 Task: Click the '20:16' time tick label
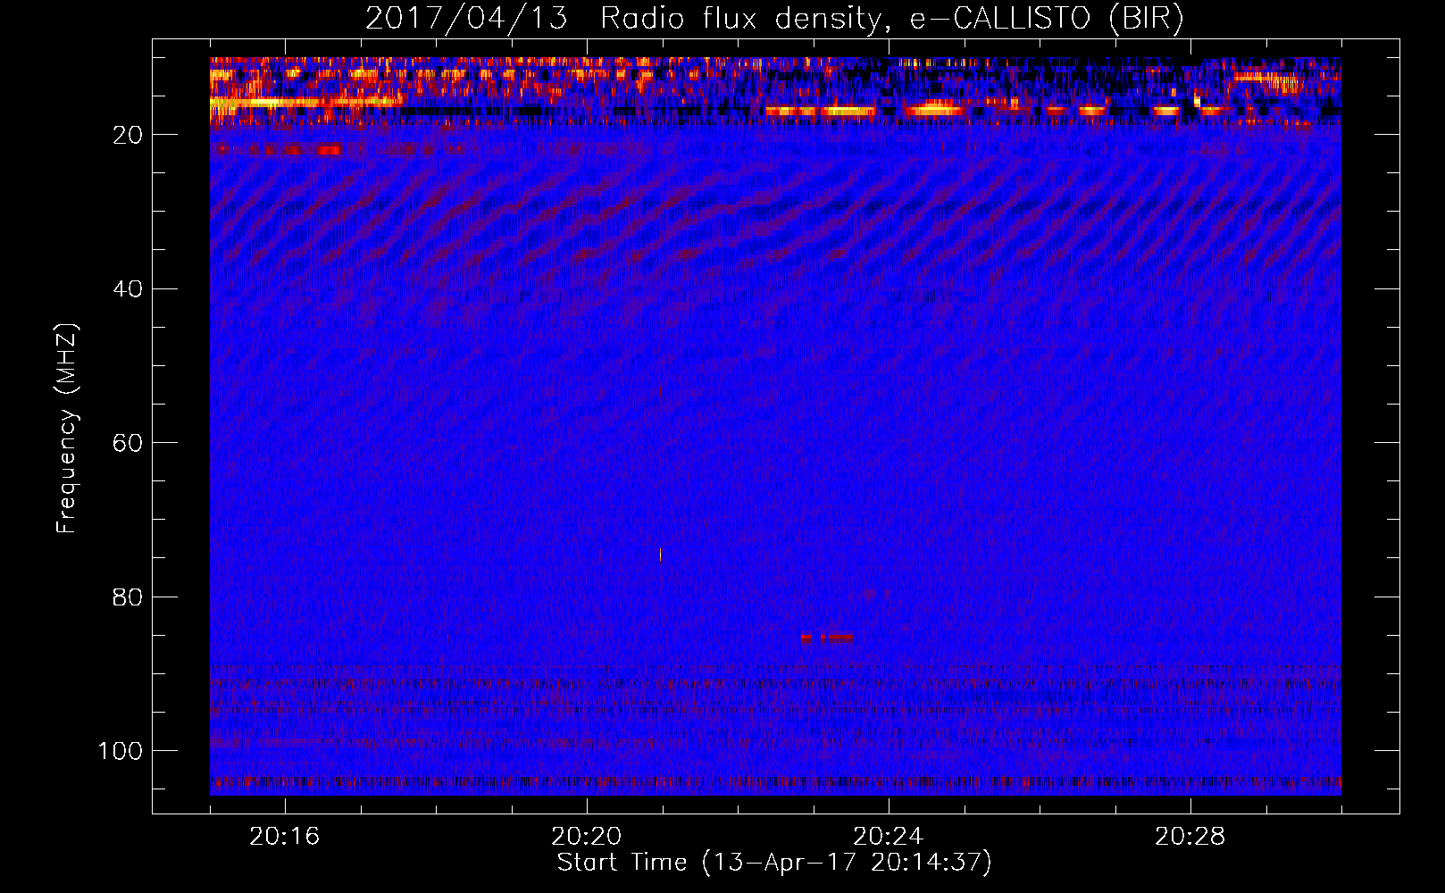(x=285, y=837)
